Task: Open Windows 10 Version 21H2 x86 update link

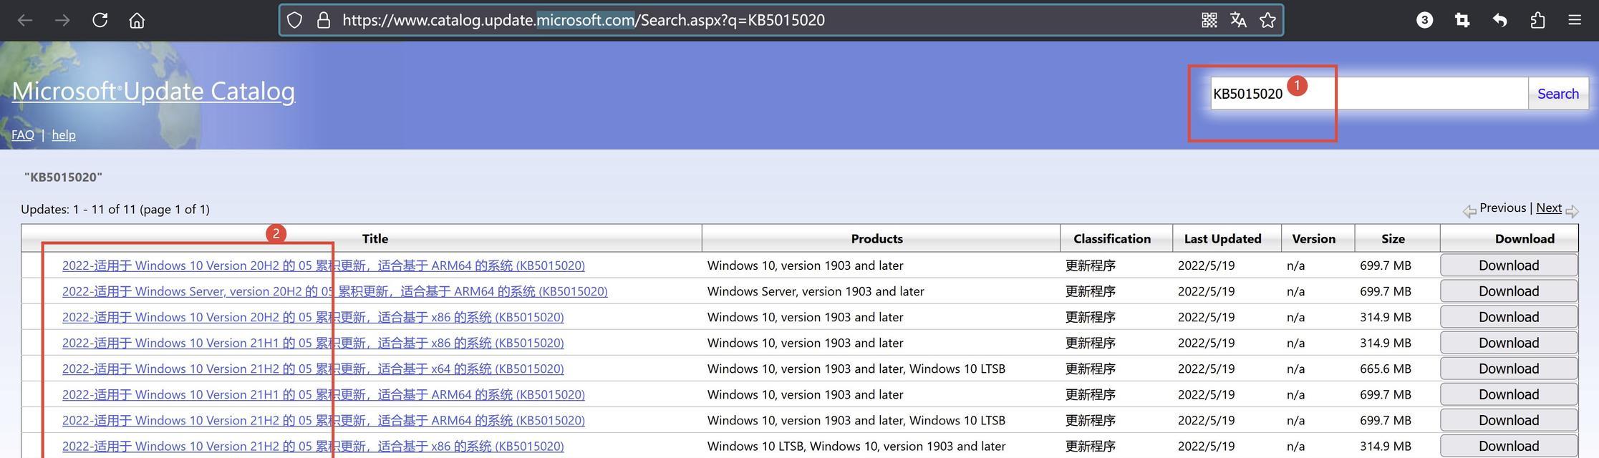Action: 313,446
